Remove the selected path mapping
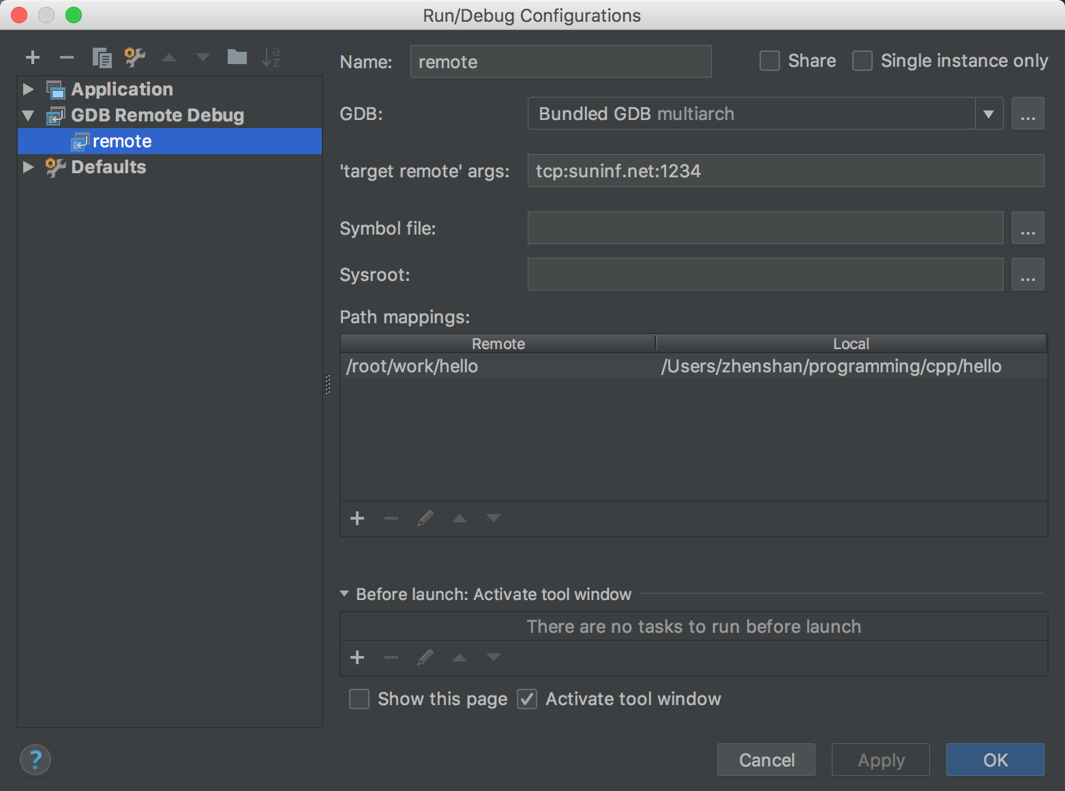 pos(391,518)
